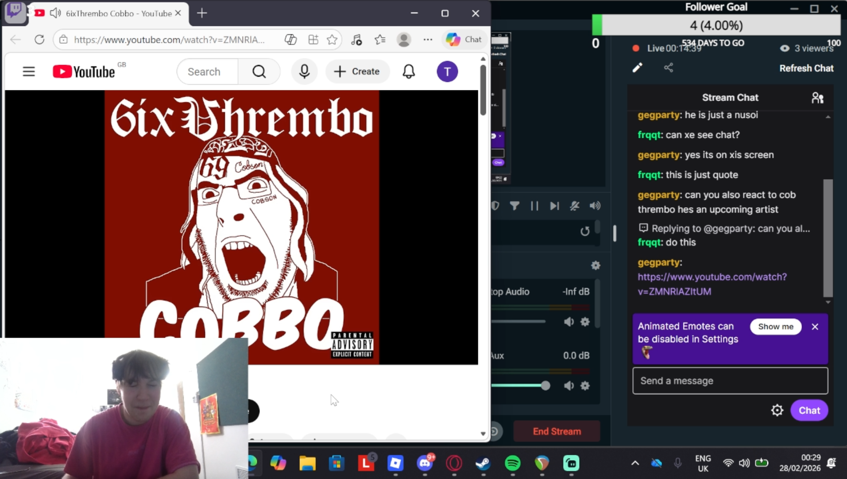847x479 pixels.
Task: Open the chat community users list icon
Action: pyautogui.click(x=817, y=98)
